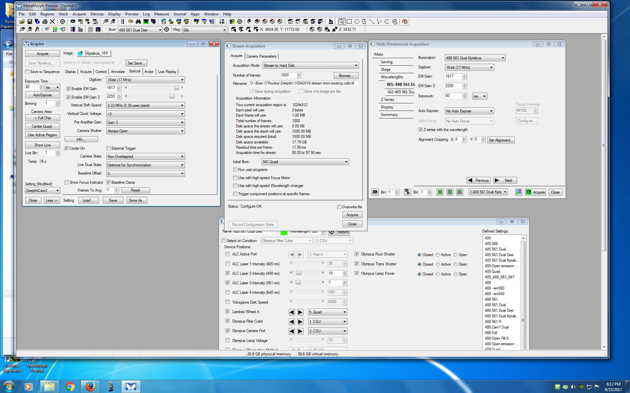
Task: Open the Auto Expose dropdown
Action: point(469,111)
